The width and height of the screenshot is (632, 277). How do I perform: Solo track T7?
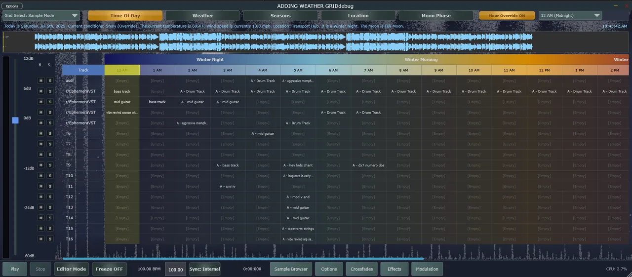click(x=49, y=144)
